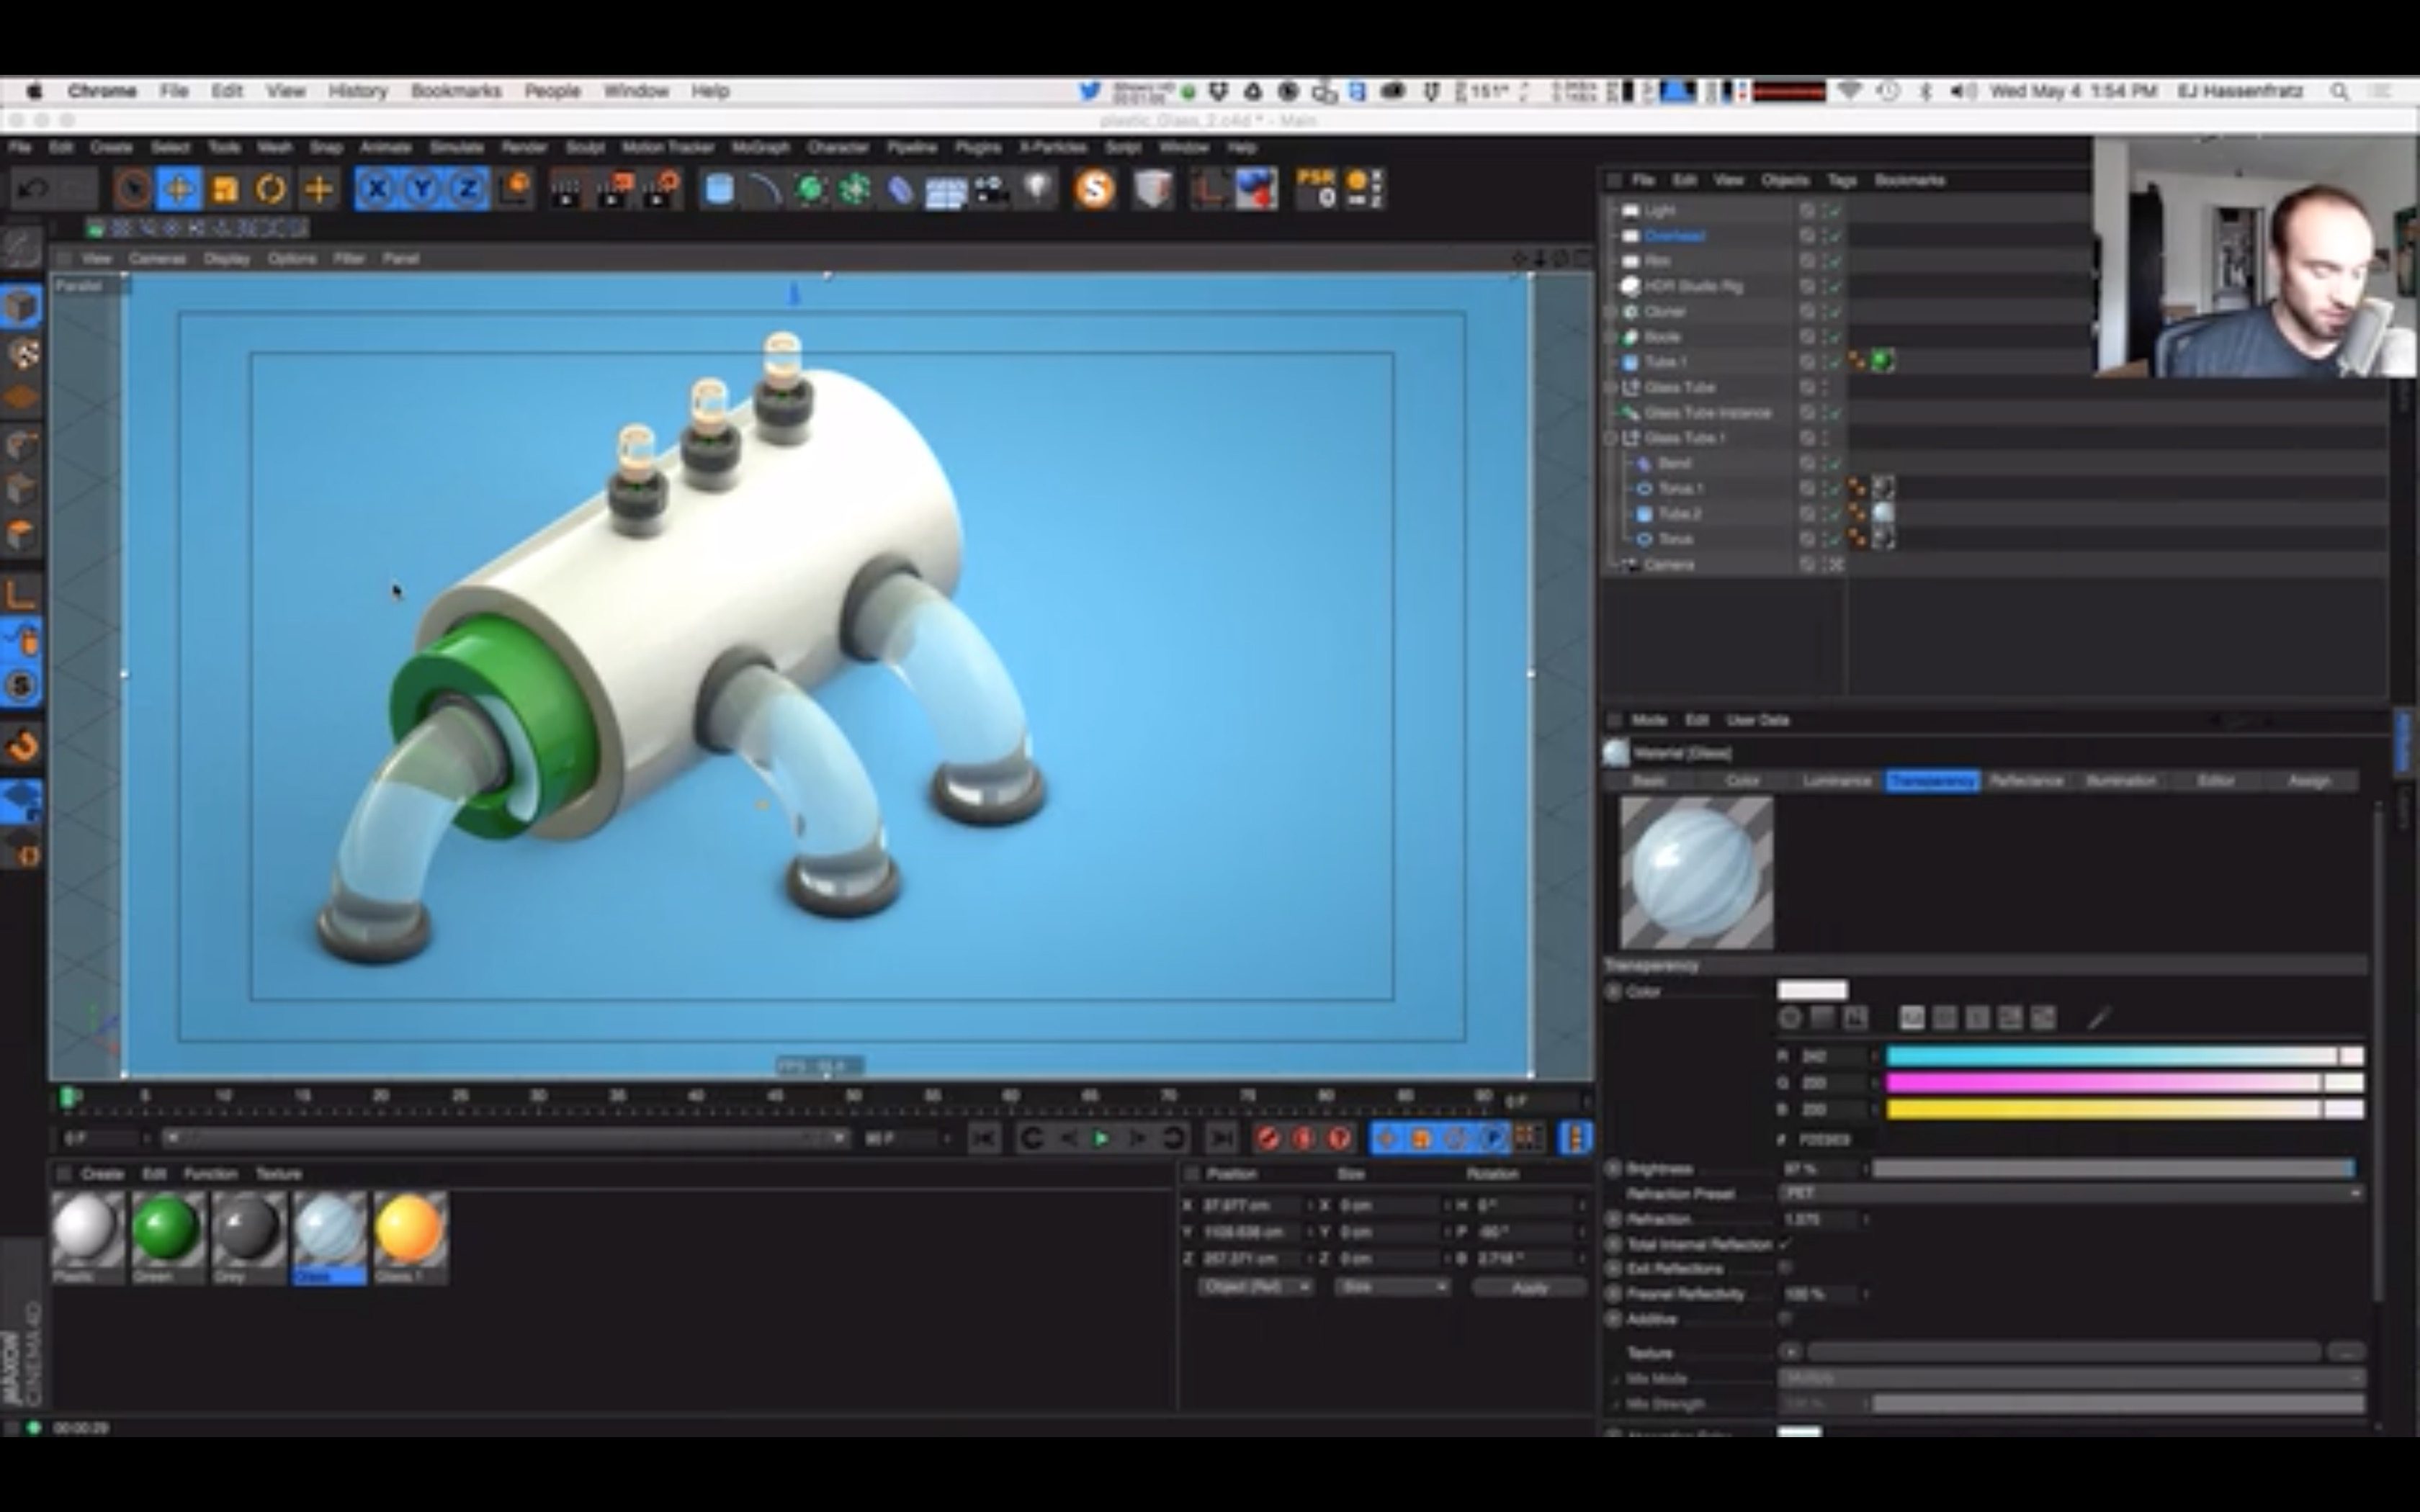This screenshot has width=2420, height=1512.
Task: Click the bend deformer icon in the toolbar
Action: click(x=900, y=189)
